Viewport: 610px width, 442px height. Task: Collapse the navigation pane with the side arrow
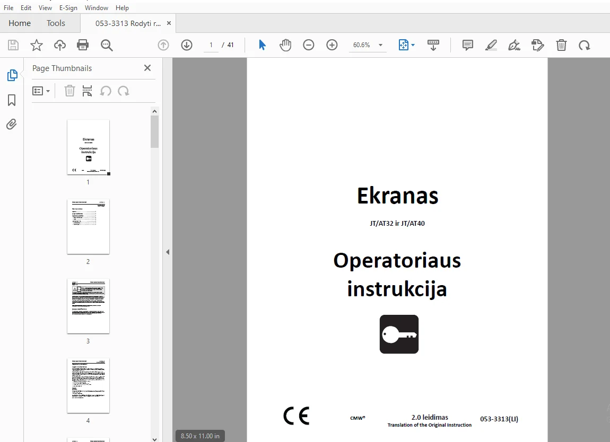168,252
